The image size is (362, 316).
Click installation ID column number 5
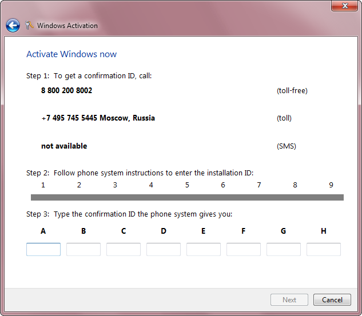coord(187,185)
